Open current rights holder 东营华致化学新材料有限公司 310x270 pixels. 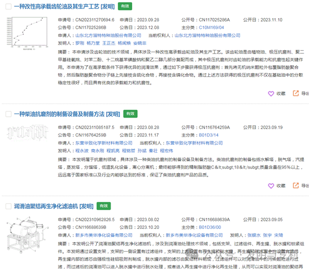(194, 143)
